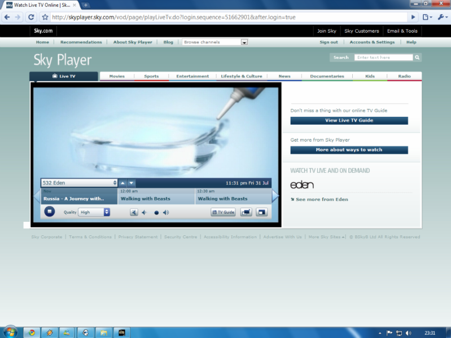The width and height of the screenshot is (451, 338).
Task: Click Sky.com logo in top bar
Action: click(43, 31)
